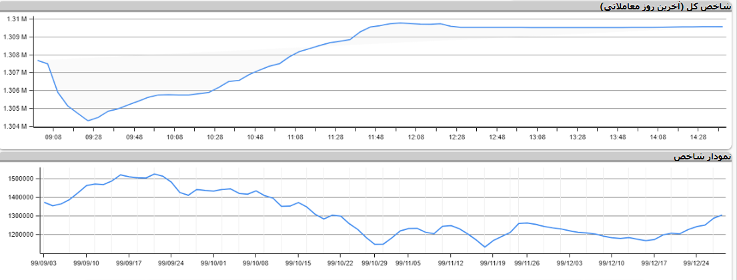Image resolution: width=737 pixels, height=280 pixels.
Task: Click the rightmost end of the history line
Action: click(x=722, y=215)
